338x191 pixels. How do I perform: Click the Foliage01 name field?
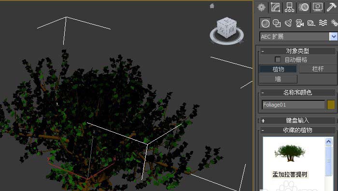click(x=293, y=105)
